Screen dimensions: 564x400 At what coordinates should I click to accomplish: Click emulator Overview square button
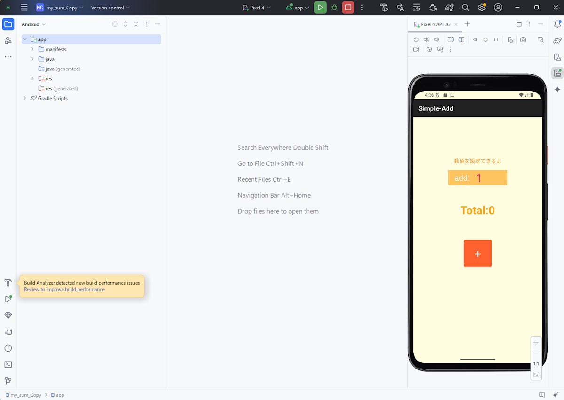click(496, 40)
